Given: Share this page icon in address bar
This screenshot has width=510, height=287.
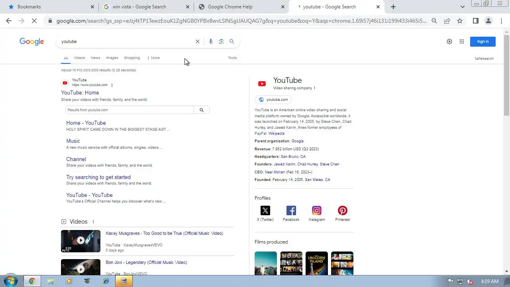Looking at the screenshot, I should (x=447, y=21).
